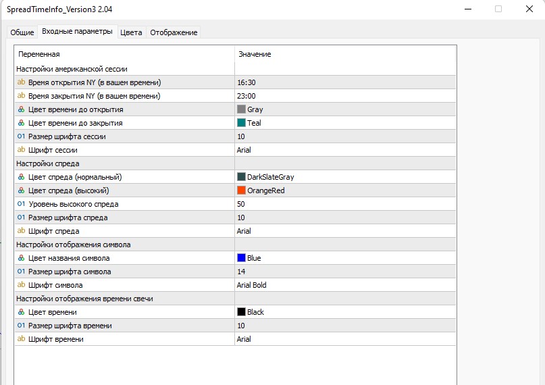Select the OrangeRed color swatch
Viewport: 545px width, 385px height.
click(x=241, y=190)
